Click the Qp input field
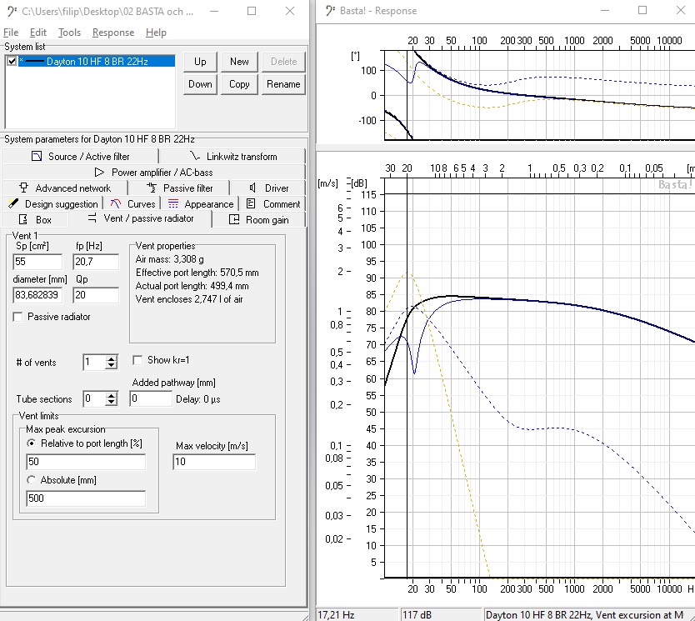 pos(96,295)
